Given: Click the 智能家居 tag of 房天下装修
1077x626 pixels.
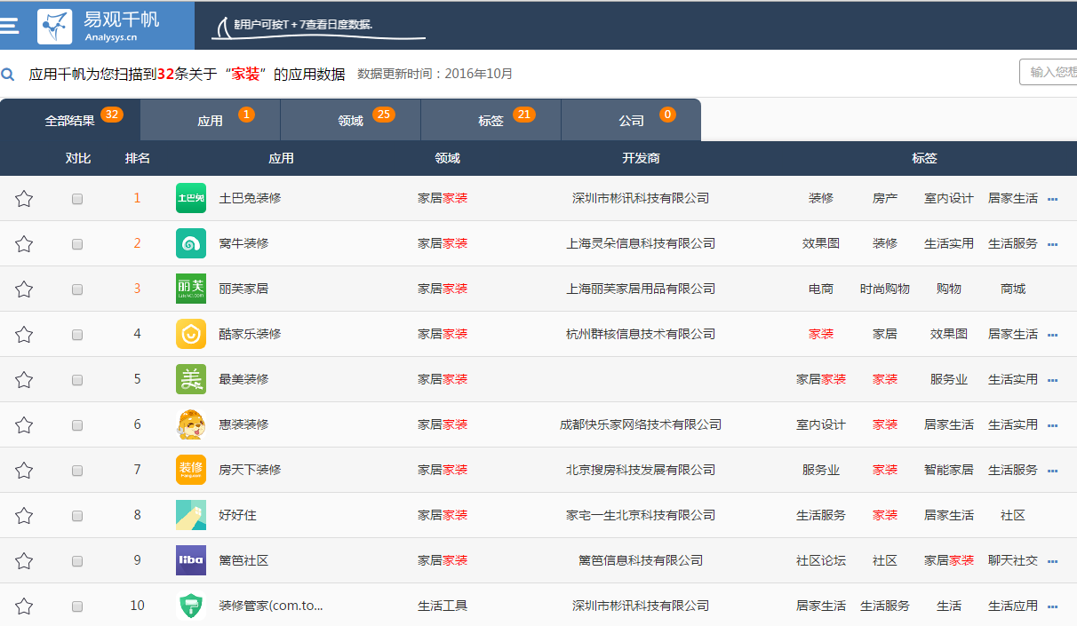Looking at the screenshot, I should [949, 470].
